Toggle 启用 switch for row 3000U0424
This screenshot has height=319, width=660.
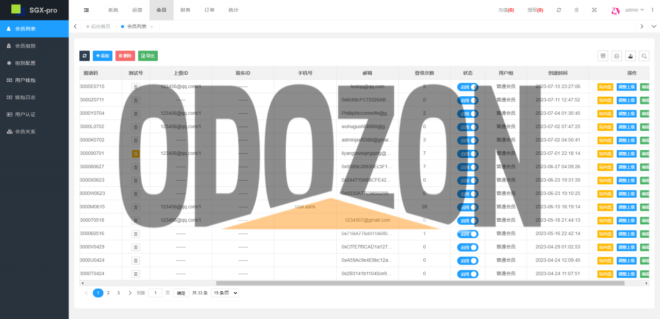coord(468,261)
